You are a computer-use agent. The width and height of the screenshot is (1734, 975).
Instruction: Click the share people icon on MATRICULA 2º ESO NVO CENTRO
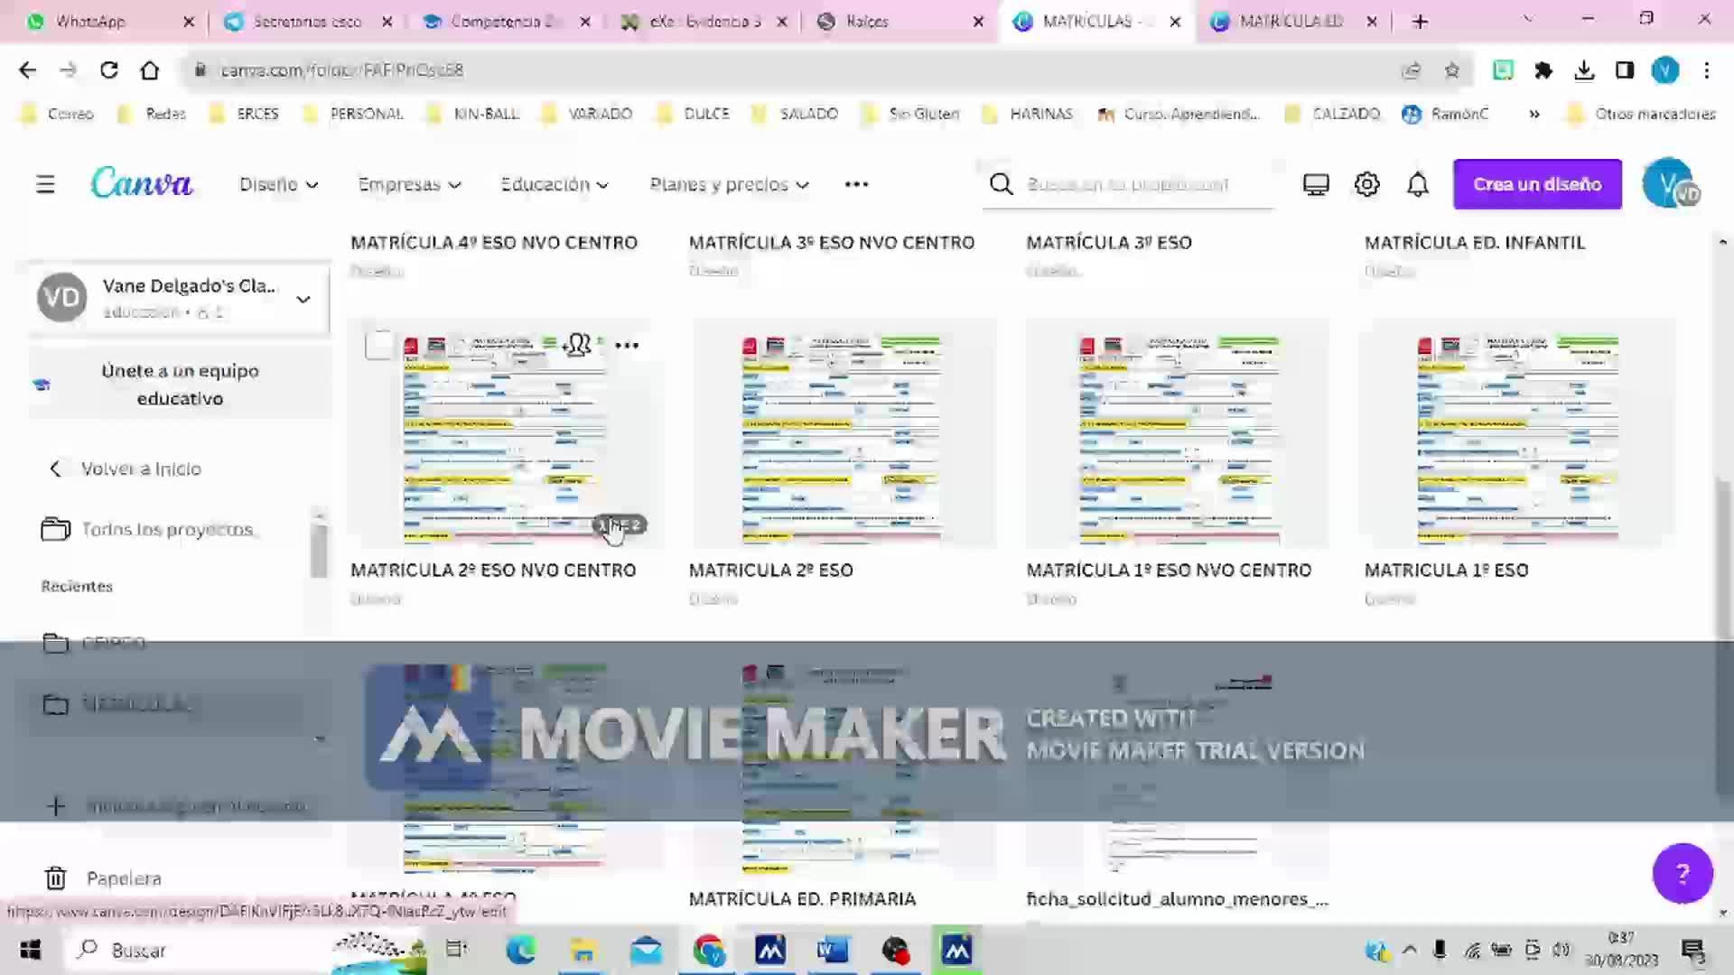click(578, 345)
